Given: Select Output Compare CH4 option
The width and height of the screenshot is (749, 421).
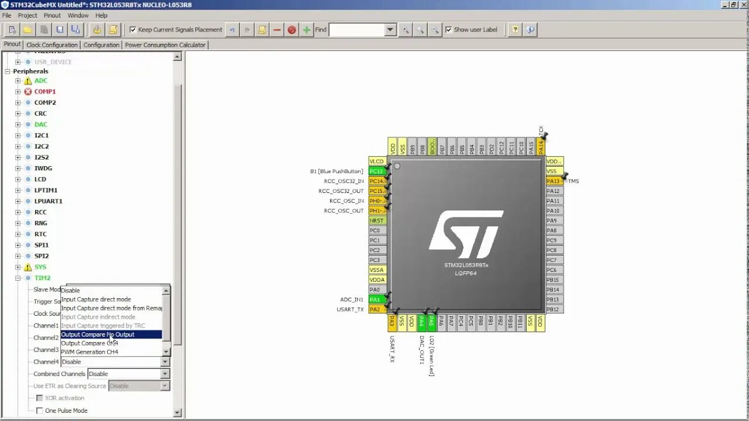Looking at the screenshot, I should point(111,343).
